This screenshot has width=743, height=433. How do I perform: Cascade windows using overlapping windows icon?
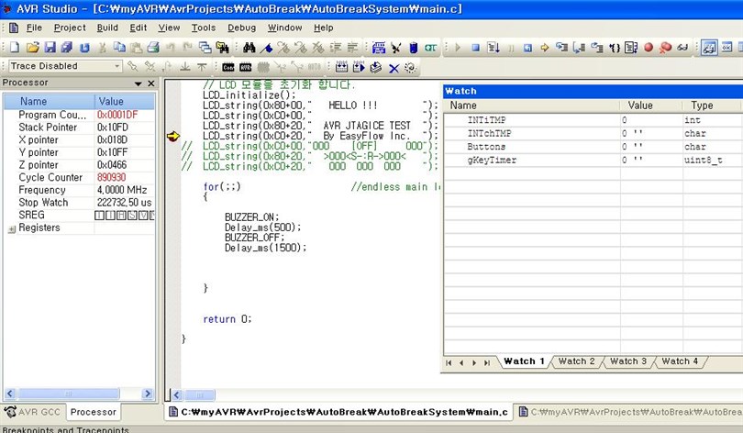pyautogui.click(x=205, y=48)
